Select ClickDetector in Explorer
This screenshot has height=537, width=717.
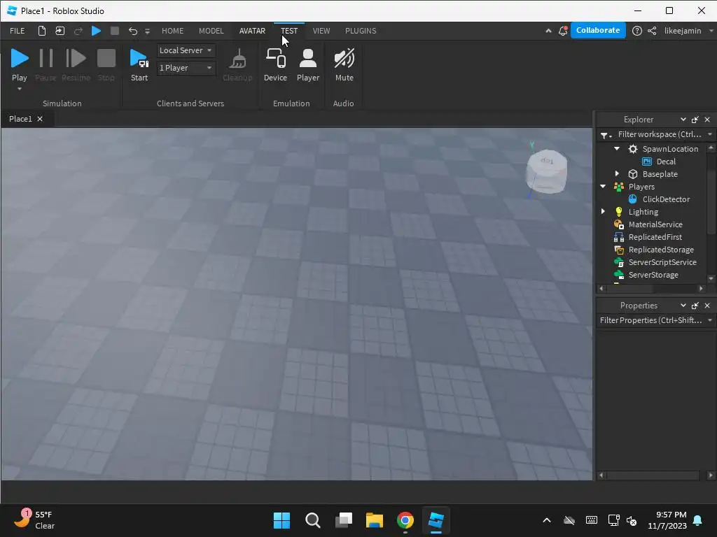tap(666, 199)
